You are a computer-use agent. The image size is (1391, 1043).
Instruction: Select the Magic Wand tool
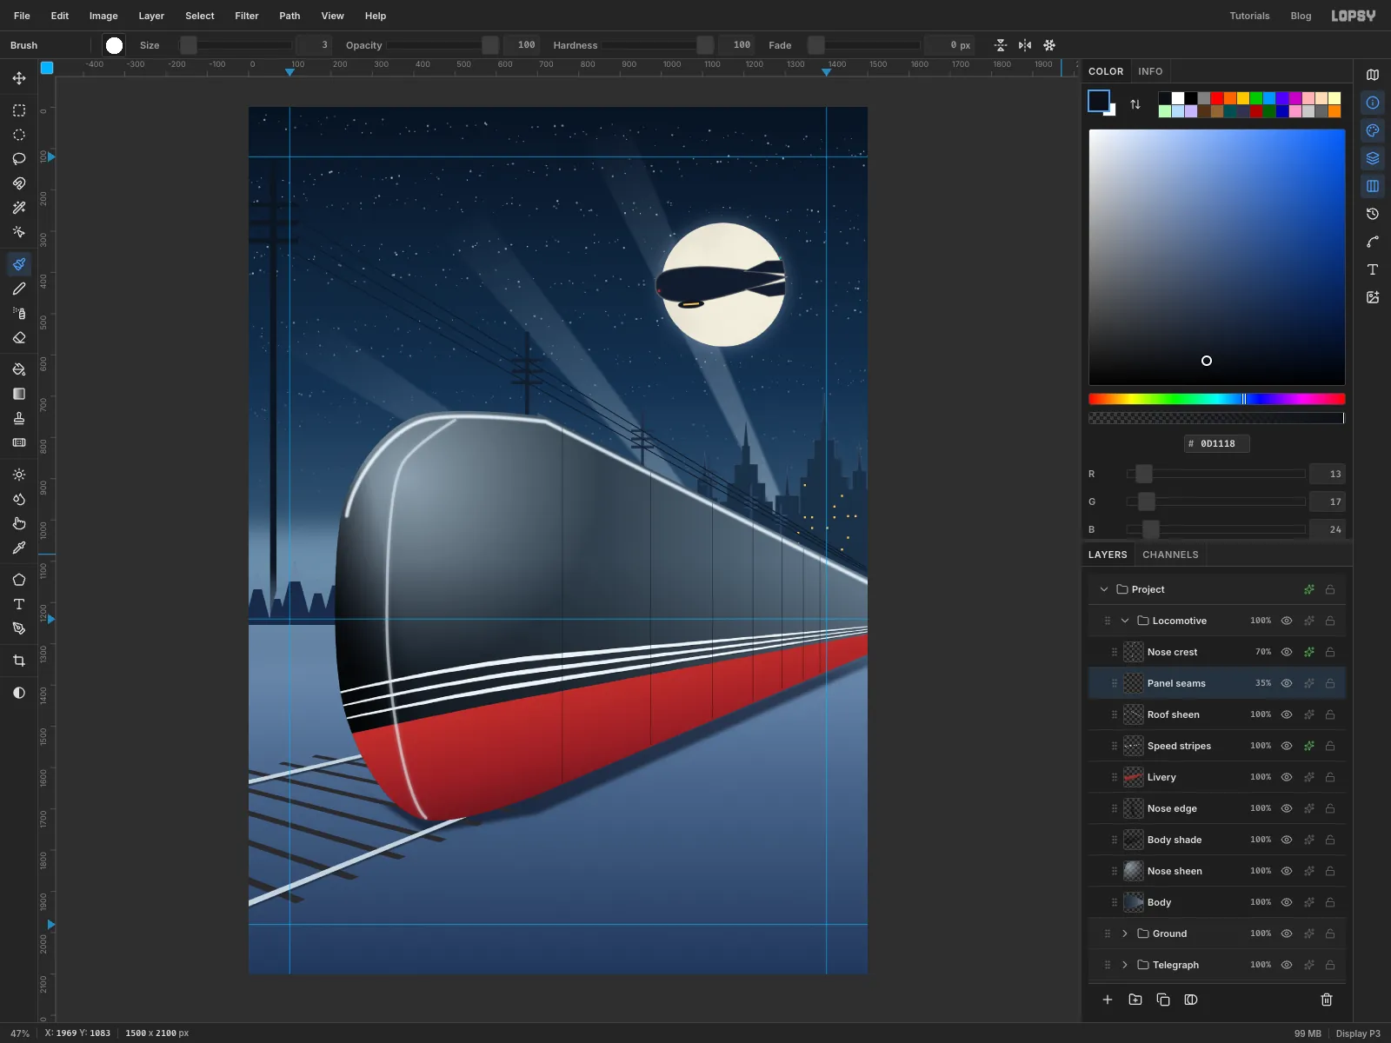pyautogui.click(x=19, y=208)
